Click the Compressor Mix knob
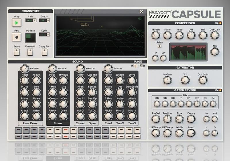 click(x=214, y=52)
